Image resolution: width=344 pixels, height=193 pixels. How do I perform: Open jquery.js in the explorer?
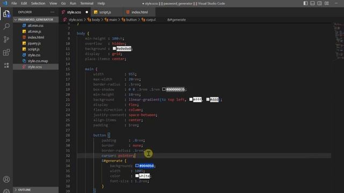(35, 43)
